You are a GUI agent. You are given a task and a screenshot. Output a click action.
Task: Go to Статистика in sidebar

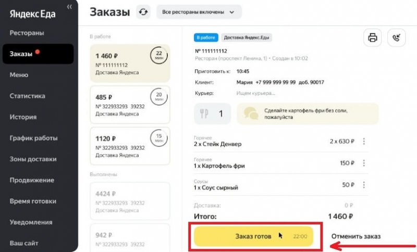pyautogui.click(x=27, y=96)
